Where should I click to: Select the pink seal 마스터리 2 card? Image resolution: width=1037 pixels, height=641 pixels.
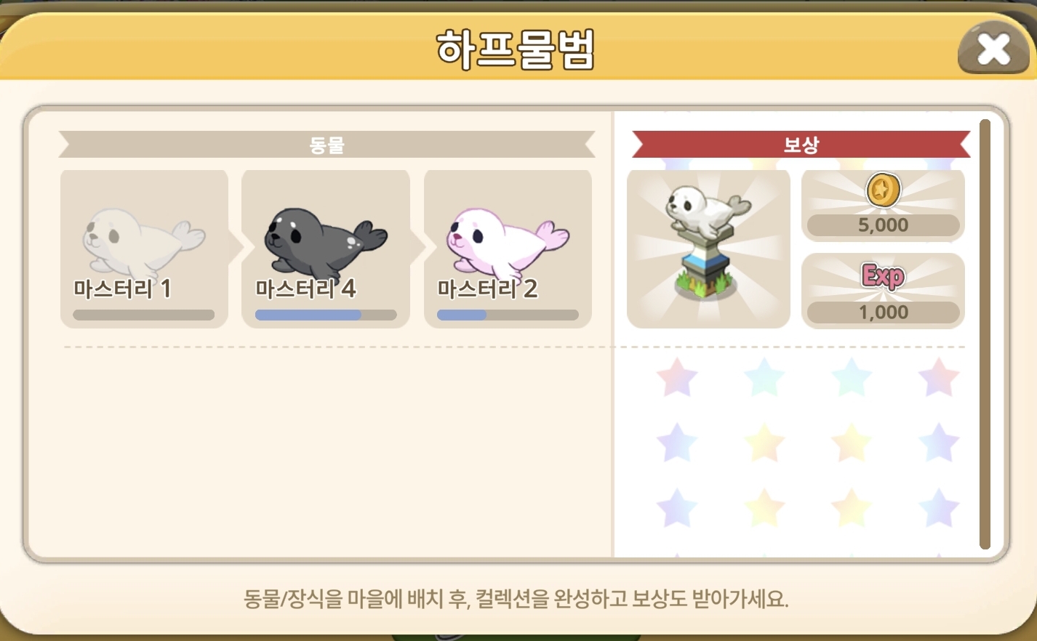(x=508, y=249)
